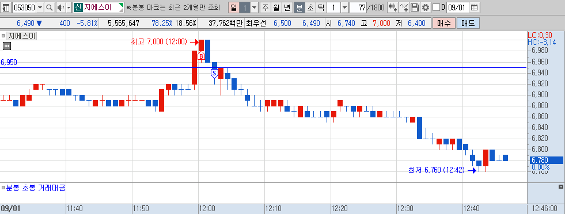Click the low price 6,400
The height and width of the screenshot is (214, 565).
point(416,24)
